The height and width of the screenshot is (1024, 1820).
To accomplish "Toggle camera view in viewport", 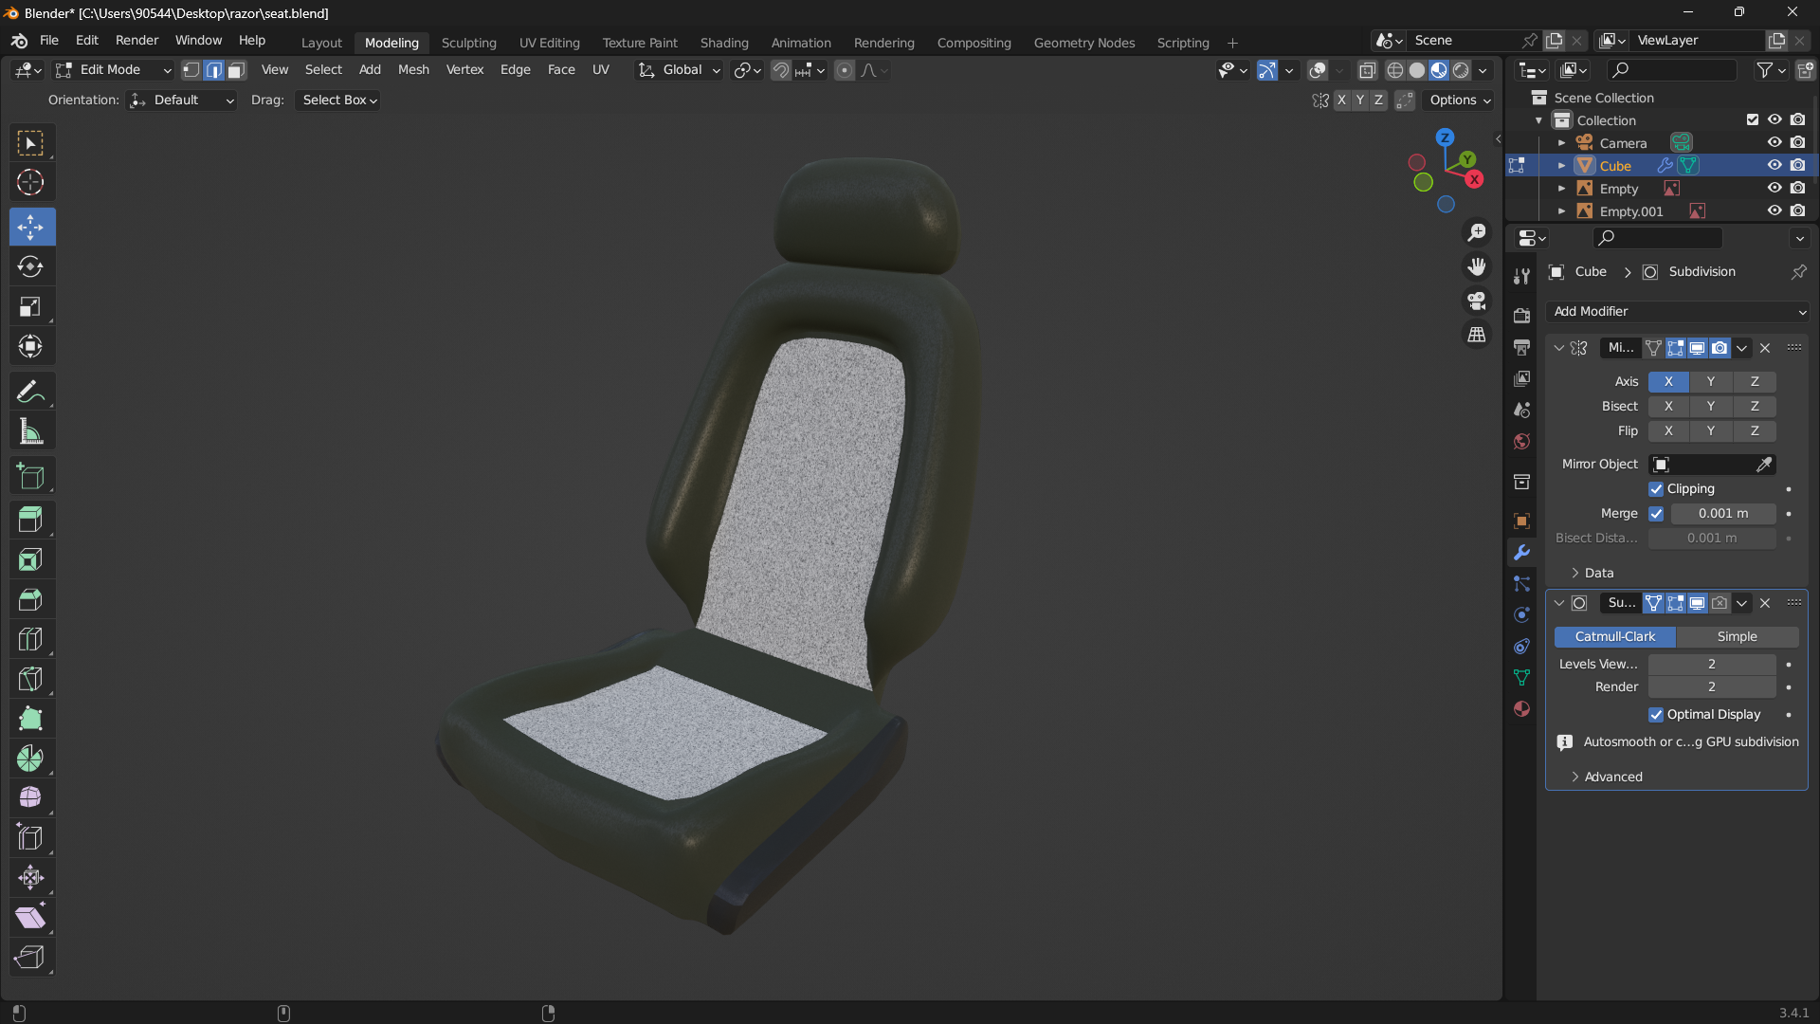I will coord(1477,301).
